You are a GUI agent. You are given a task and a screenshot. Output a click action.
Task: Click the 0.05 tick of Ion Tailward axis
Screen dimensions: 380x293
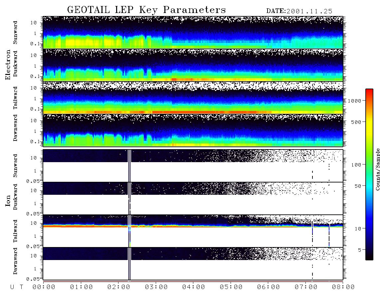point(33,246)
